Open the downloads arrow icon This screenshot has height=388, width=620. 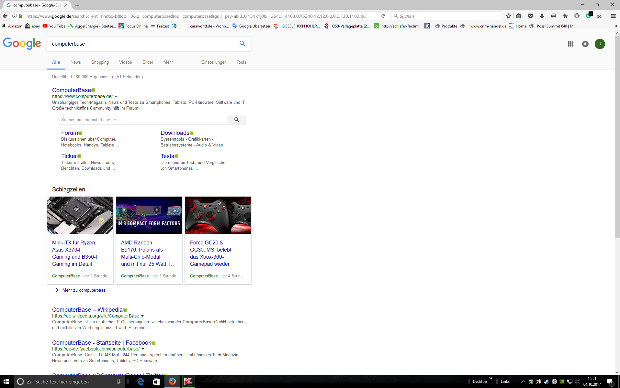coord(542,16)
